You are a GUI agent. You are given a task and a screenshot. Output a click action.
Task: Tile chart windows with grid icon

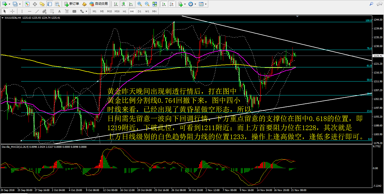tap(155, 4)
